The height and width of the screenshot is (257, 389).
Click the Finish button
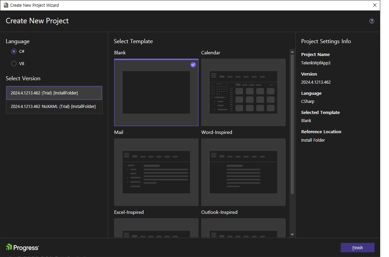pyautogui.click(x=357, y=248)
